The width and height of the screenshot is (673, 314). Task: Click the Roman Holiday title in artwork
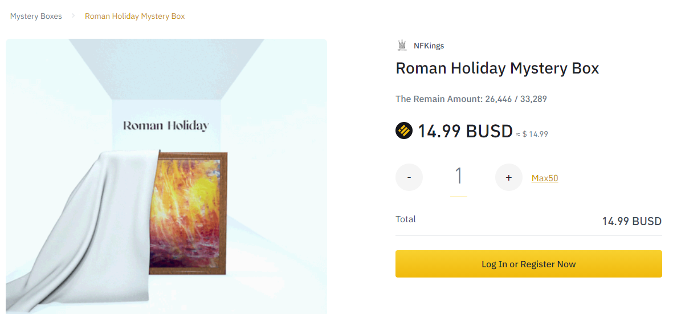coord(166,126)
